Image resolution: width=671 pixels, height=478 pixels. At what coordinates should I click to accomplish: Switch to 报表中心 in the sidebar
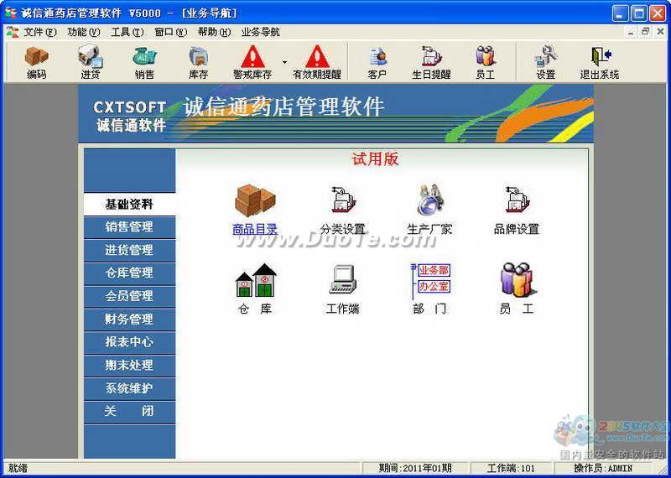tap(129, 342)
